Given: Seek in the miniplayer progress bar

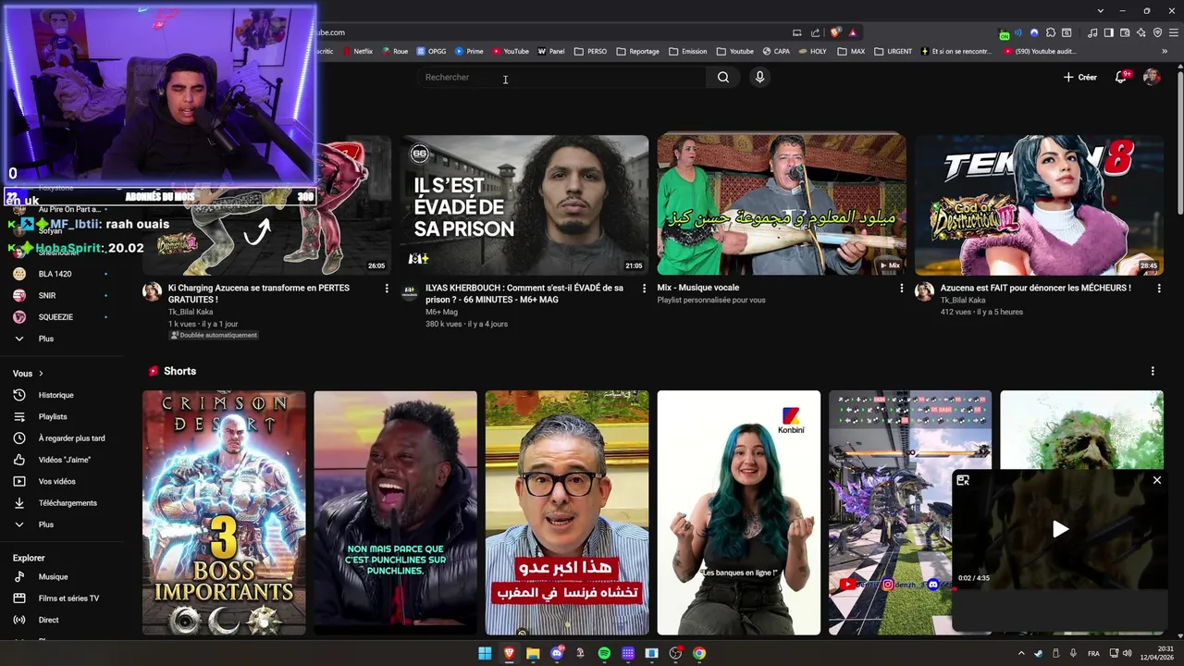Looking at the screenshot, I should pyautogui.click(x=1060, y=588).
